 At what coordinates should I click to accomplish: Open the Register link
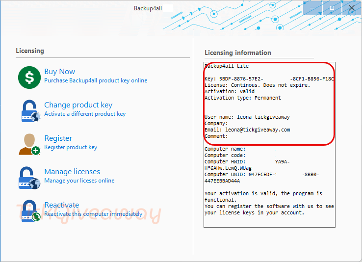[x=58, y=138]
